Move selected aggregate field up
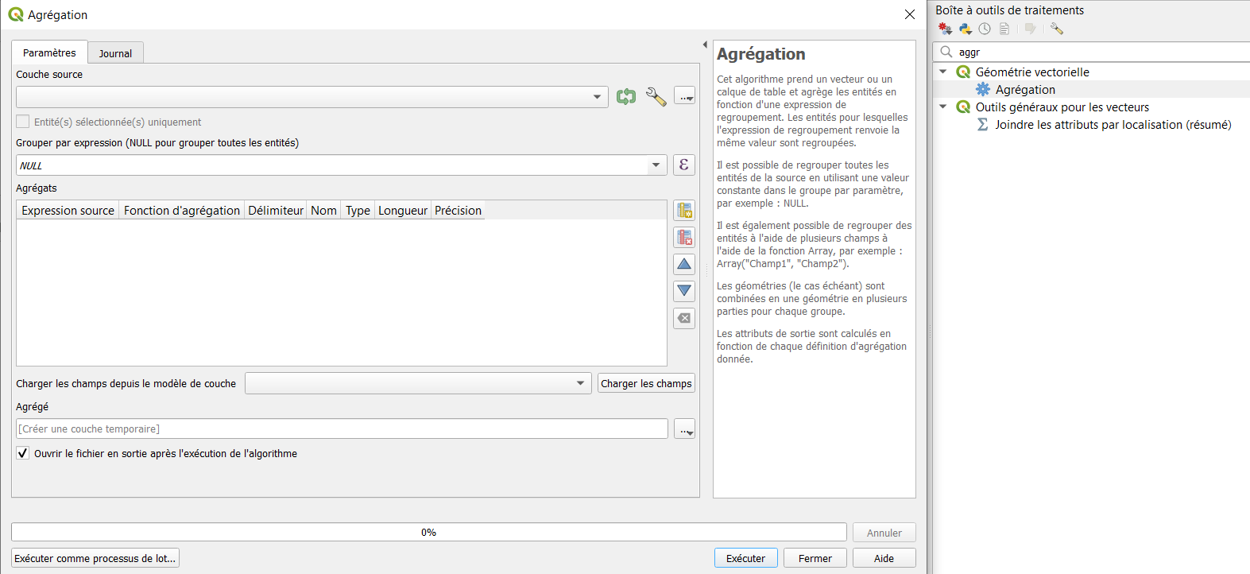This screenshot has width=1250, height=574. [x=684, y=264]
